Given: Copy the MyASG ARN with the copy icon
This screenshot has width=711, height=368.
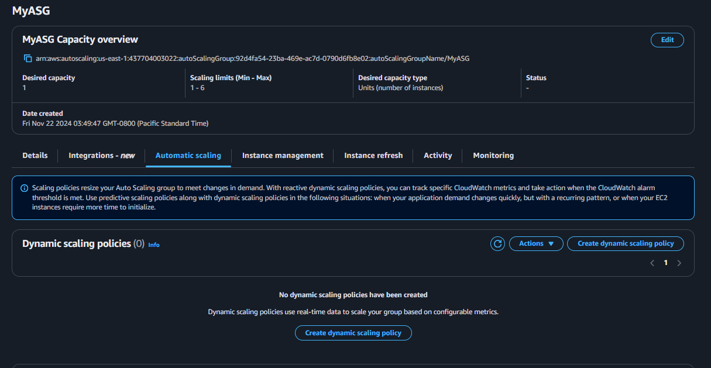Looking at the screenshot, I should 28,59.
